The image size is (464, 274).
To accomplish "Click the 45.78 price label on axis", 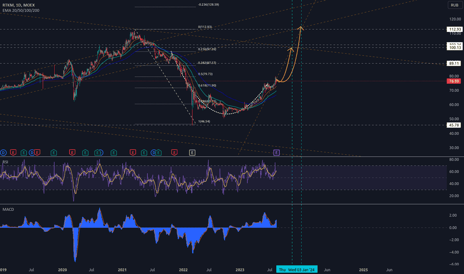I will coord(454,126).
